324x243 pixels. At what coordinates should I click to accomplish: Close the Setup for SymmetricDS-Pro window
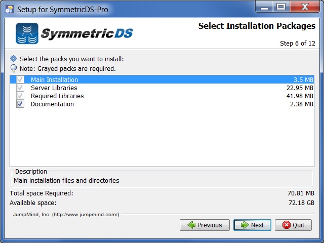[x=305, y=7]
